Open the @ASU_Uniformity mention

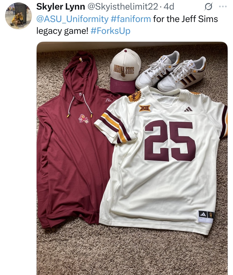click(x=72, y=19)
